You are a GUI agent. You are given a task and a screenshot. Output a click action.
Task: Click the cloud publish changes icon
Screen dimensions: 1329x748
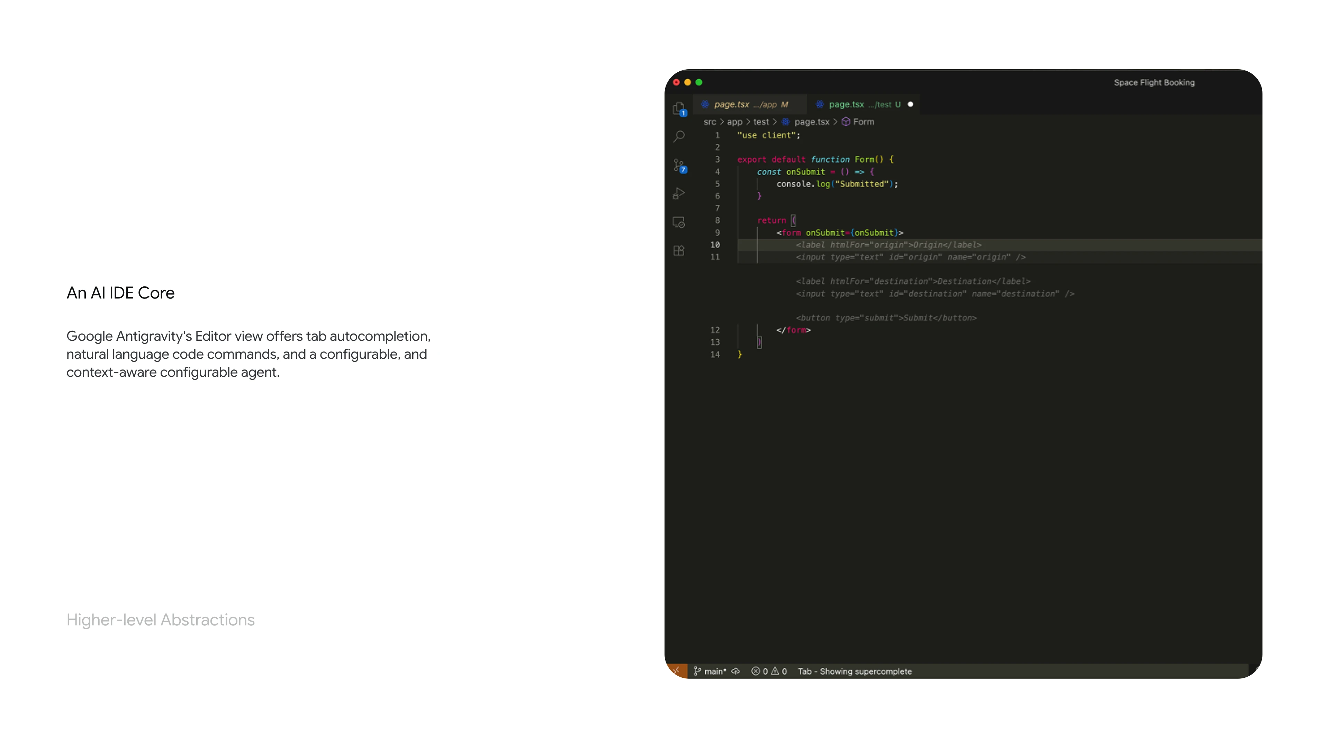pyautogui.click(x=736, y=671)
